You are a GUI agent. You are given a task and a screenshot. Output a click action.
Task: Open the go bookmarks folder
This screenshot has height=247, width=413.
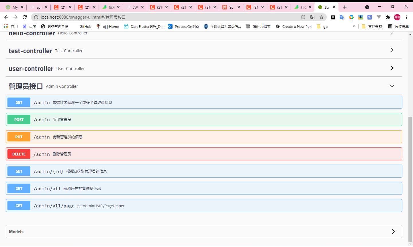tap(322, 26)
